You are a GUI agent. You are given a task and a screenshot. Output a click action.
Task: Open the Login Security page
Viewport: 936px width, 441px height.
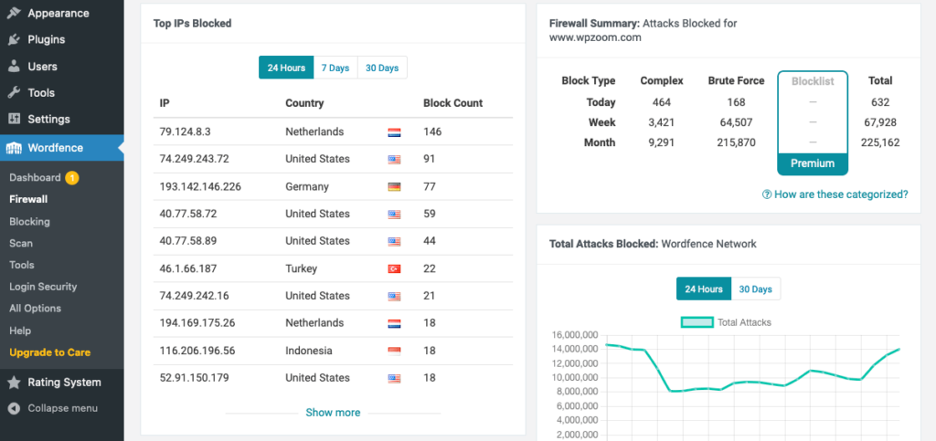[x=43, y=287]
